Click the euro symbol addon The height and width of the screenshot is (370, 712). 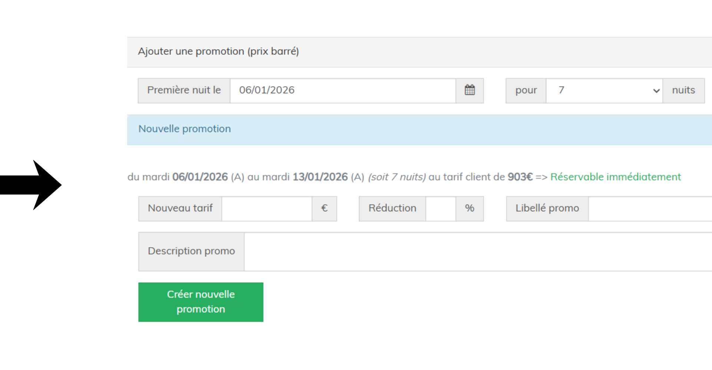(324, 209)
